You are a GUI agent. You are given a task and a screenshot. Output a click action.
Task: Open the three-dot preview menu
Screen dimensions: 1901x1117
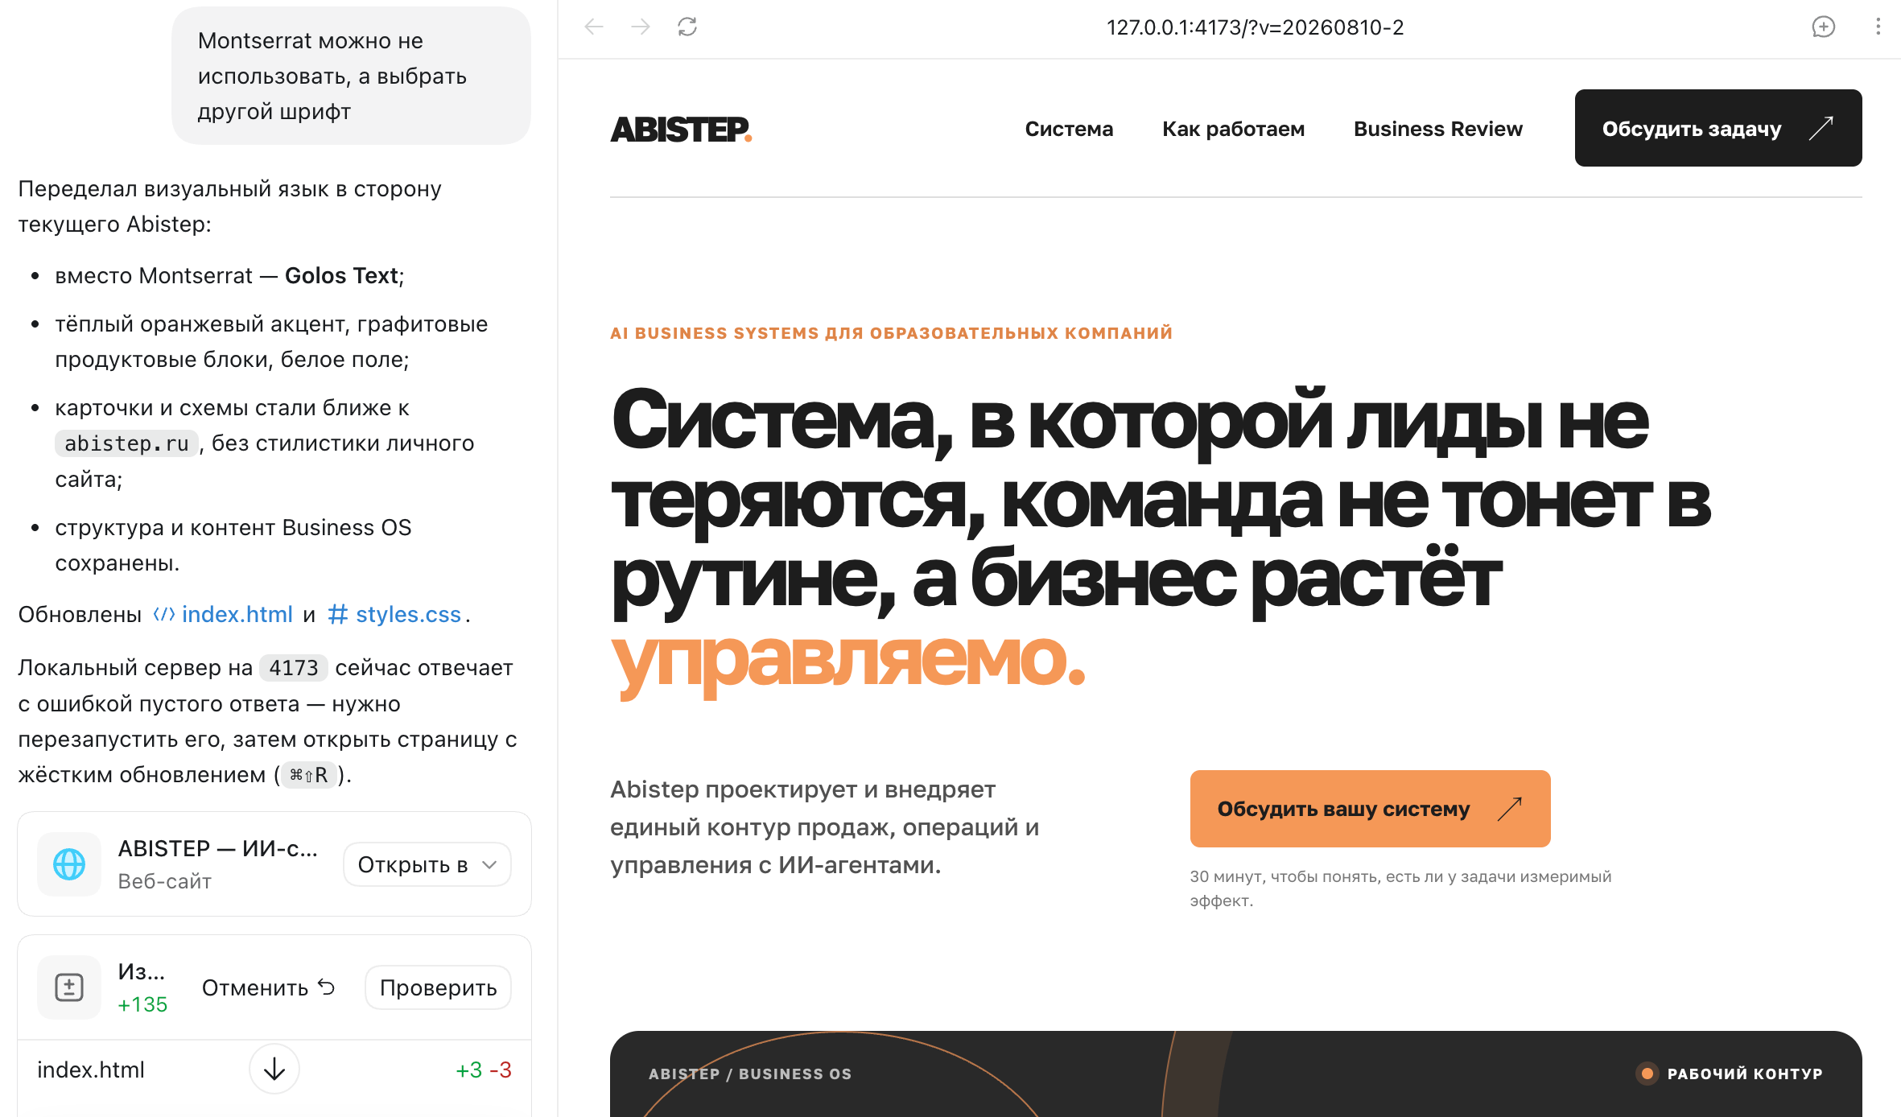1878,27
